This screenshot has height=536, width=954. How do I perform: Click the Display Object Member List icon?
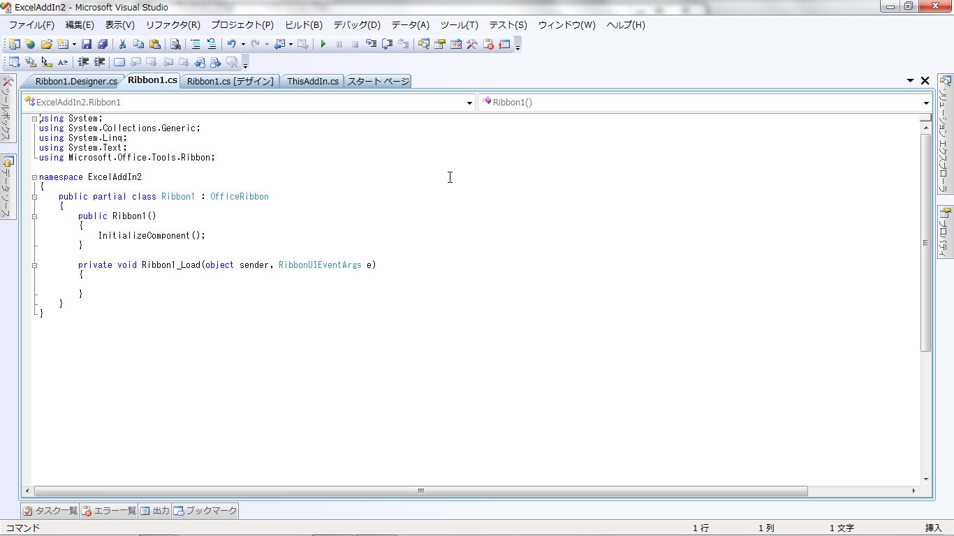point(13,62)
